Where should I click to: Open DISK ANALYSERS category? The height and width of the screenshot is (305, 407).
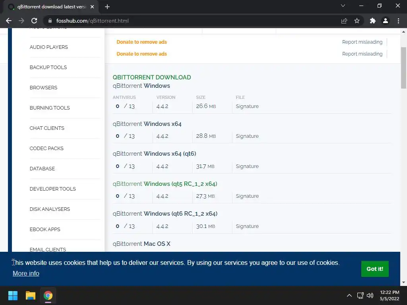[50, 209]
